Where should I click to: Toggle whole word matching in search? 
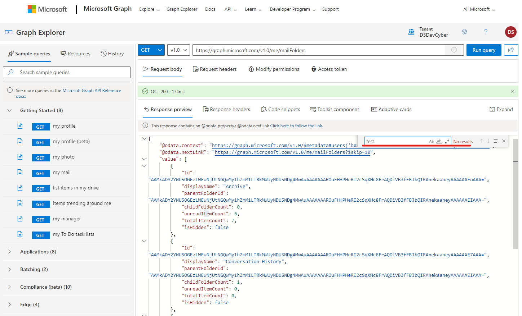tap(439, 141)
